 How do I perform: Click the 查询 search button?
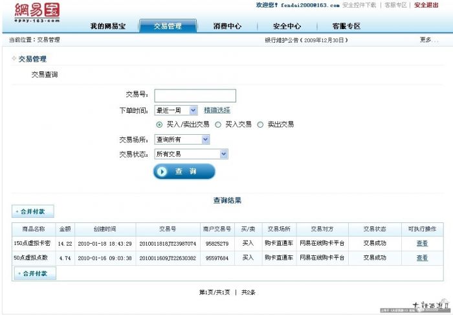pyautogui.click(x=184, y=171)
